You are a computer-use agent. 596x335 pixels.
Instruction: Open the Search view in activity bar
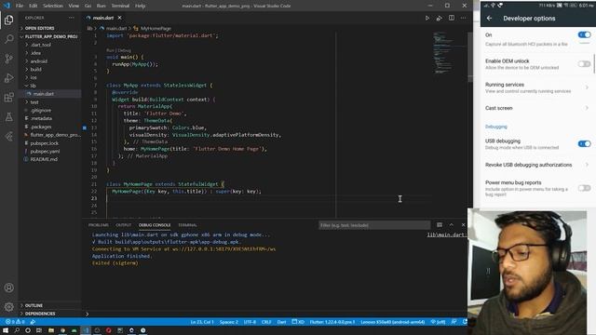tap(8, 39)
